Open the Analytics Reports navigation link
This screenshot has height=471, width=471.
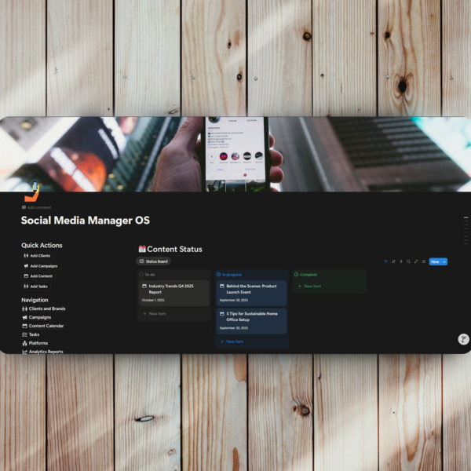coord(42,352)
